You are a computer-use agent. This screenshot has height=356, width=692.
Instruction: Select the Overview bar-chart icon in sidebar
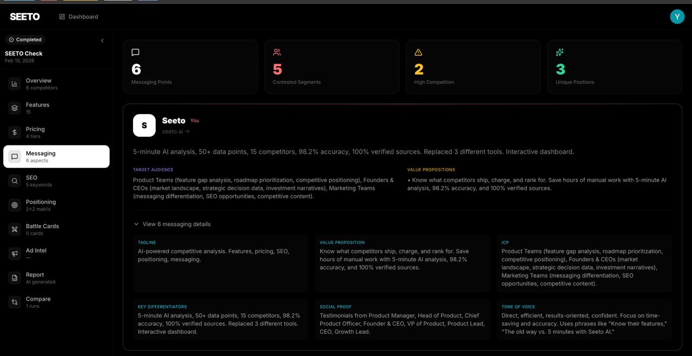point(14,84)
